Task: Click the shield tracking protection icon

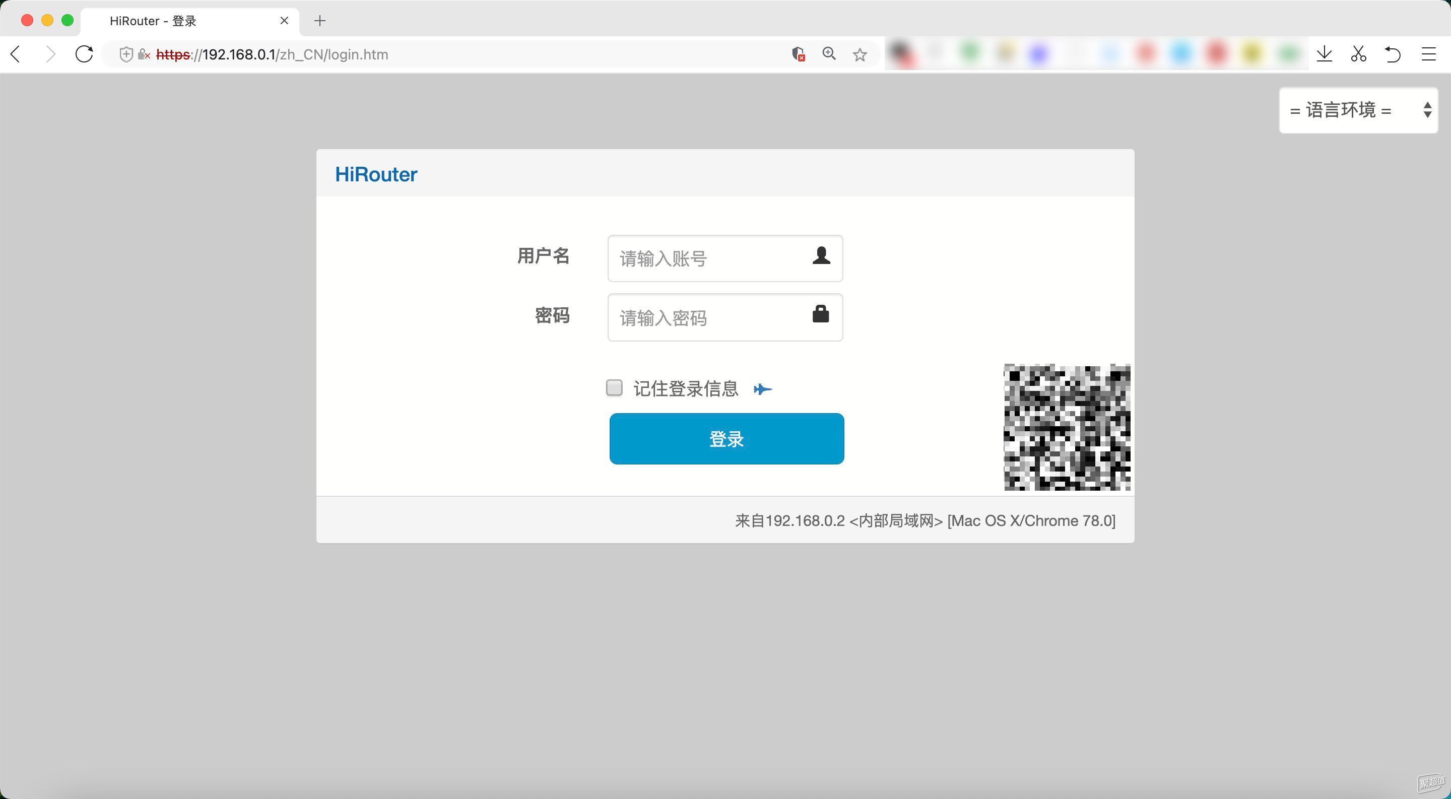Action: point(126,54)
